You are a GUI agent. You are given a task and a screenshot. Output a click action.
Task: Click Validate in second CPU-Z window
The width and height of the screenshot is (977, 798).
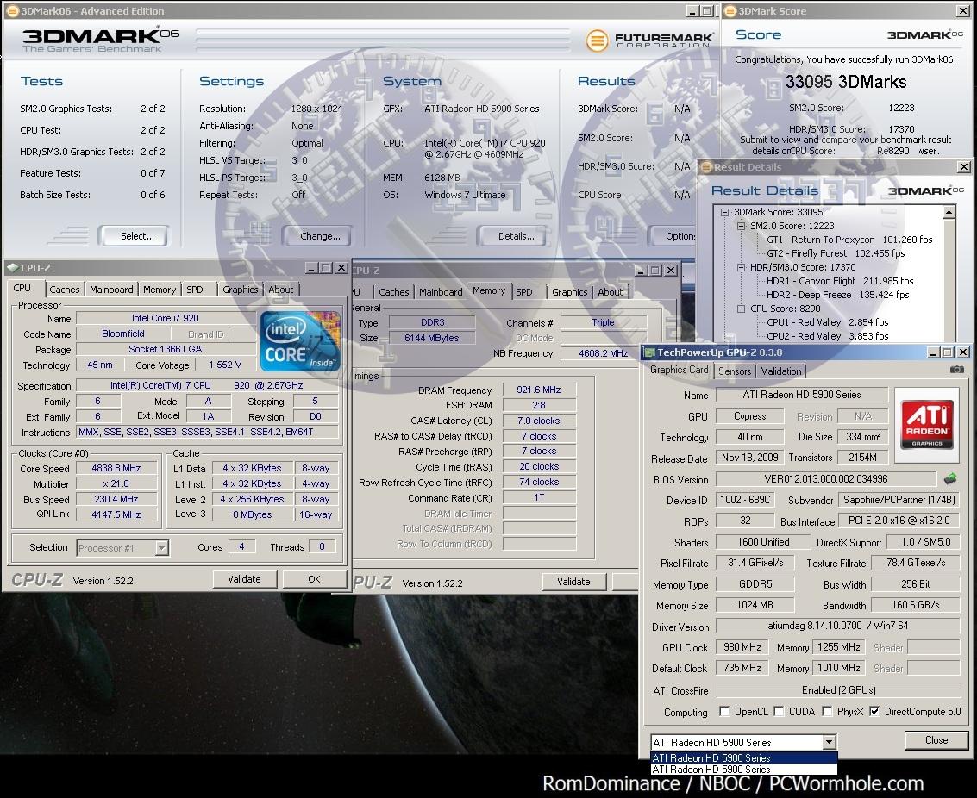(573, 582)
